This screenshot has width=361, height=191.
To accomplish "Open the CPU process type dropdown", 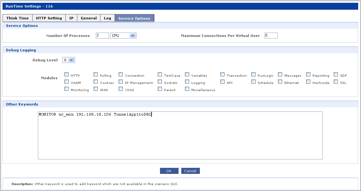I will pos(123,36).
